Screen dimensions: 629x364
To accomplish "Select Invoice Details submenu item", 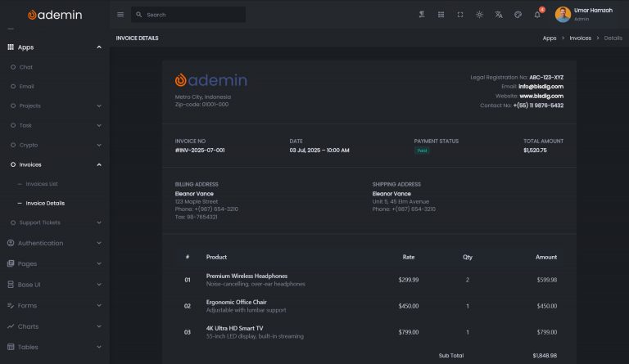I will [x=45, y=203].
